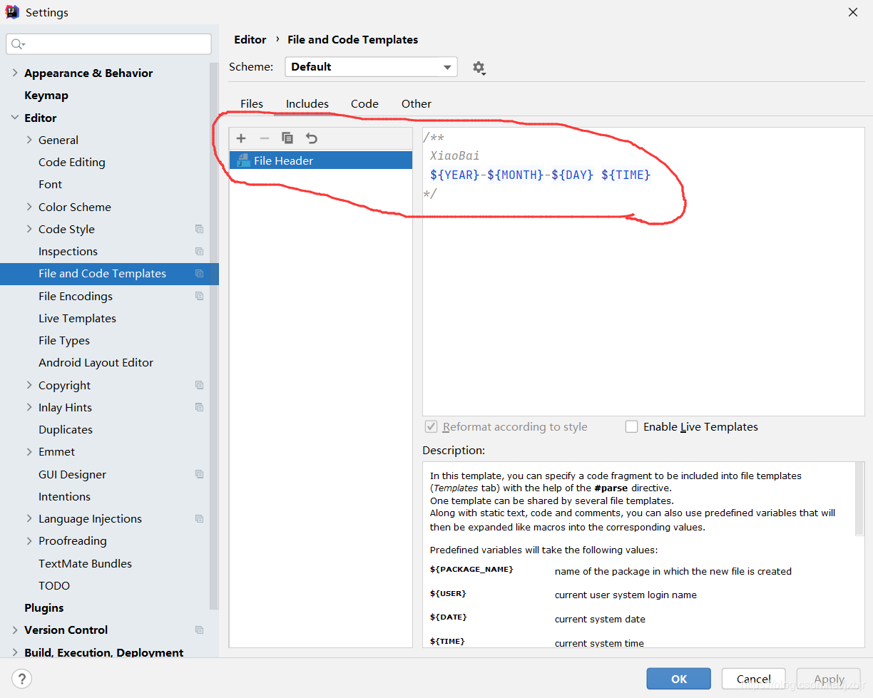This screenshot has width=873, height=698.
Task: Open the Font settings page
Action: tap(51, 184)
